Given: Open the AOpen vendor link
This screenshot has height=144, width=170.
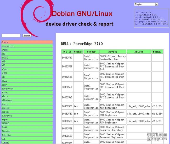Looking at the screenshot, I should click(x=27, y=69).
